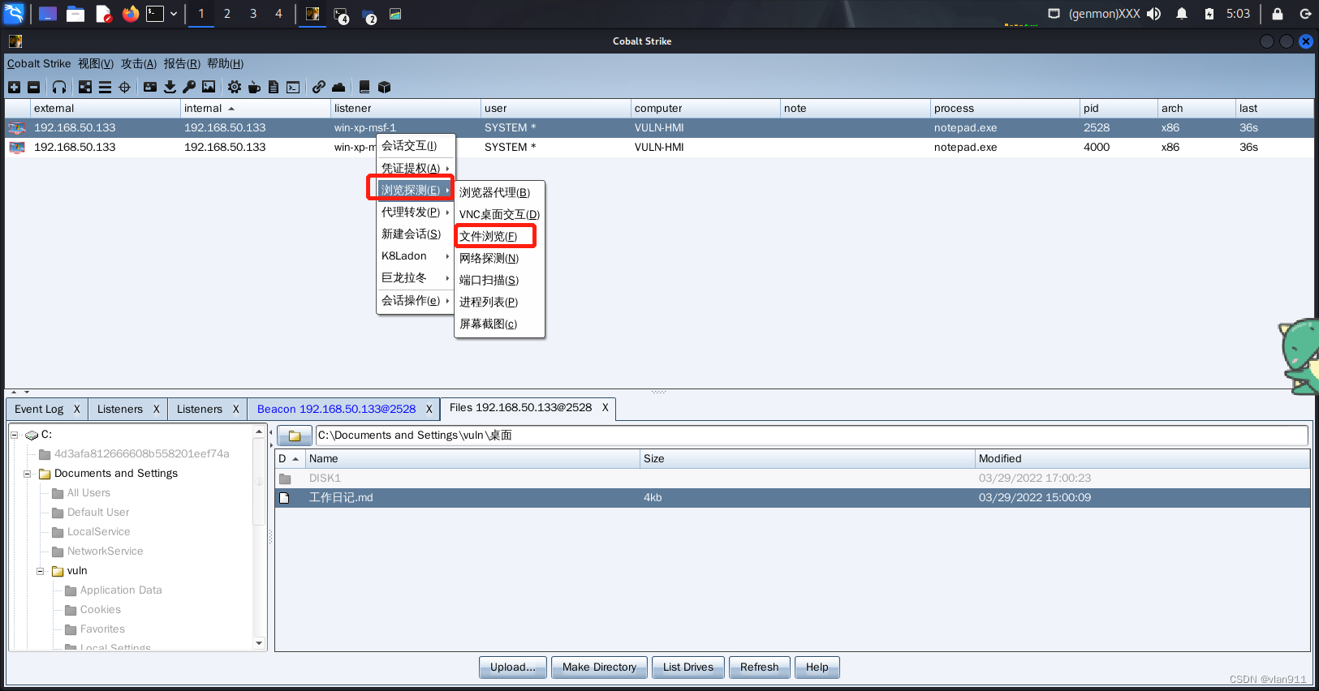Open terminal dropdown arrow in top panel
The height and width of the screenshot is (691, 1319).
pyautogui.click(x=174, y=14)
